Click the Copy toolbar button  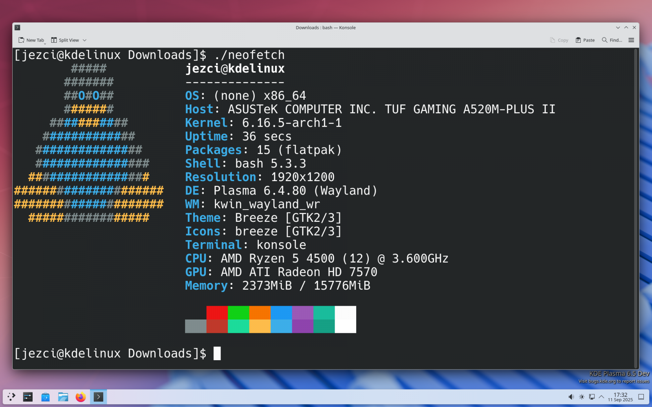click(559, 40)
